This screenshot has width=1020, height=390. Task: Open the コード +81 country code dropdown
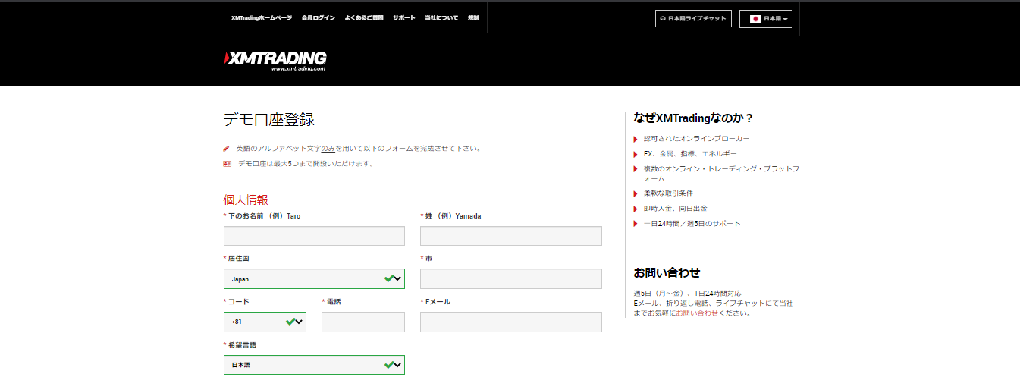tap(265, 322)
